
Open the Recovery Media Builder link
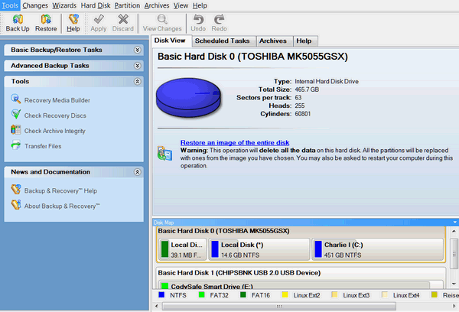point(57,100)
